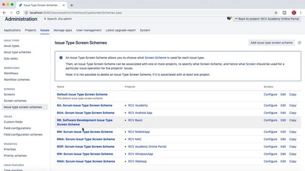
Task: Open the User management tab
Action: 89,30
